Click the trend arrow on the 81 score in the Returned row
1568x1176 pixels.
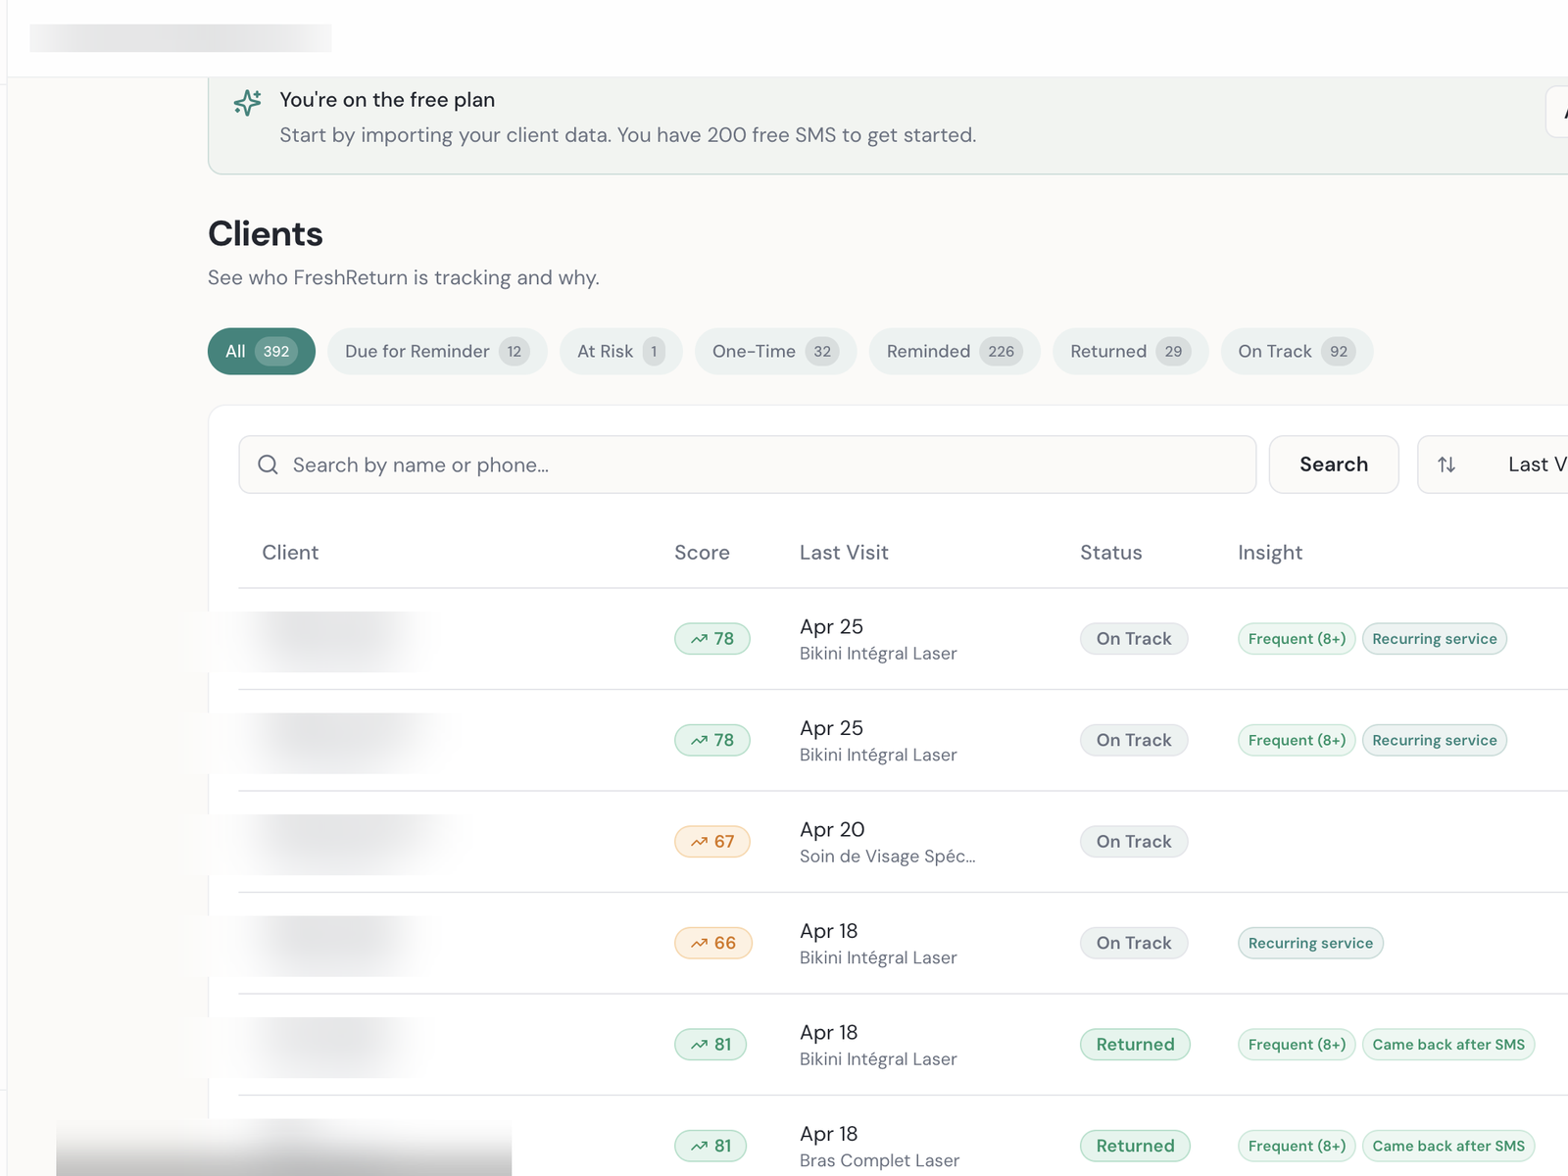point(698,1044)
